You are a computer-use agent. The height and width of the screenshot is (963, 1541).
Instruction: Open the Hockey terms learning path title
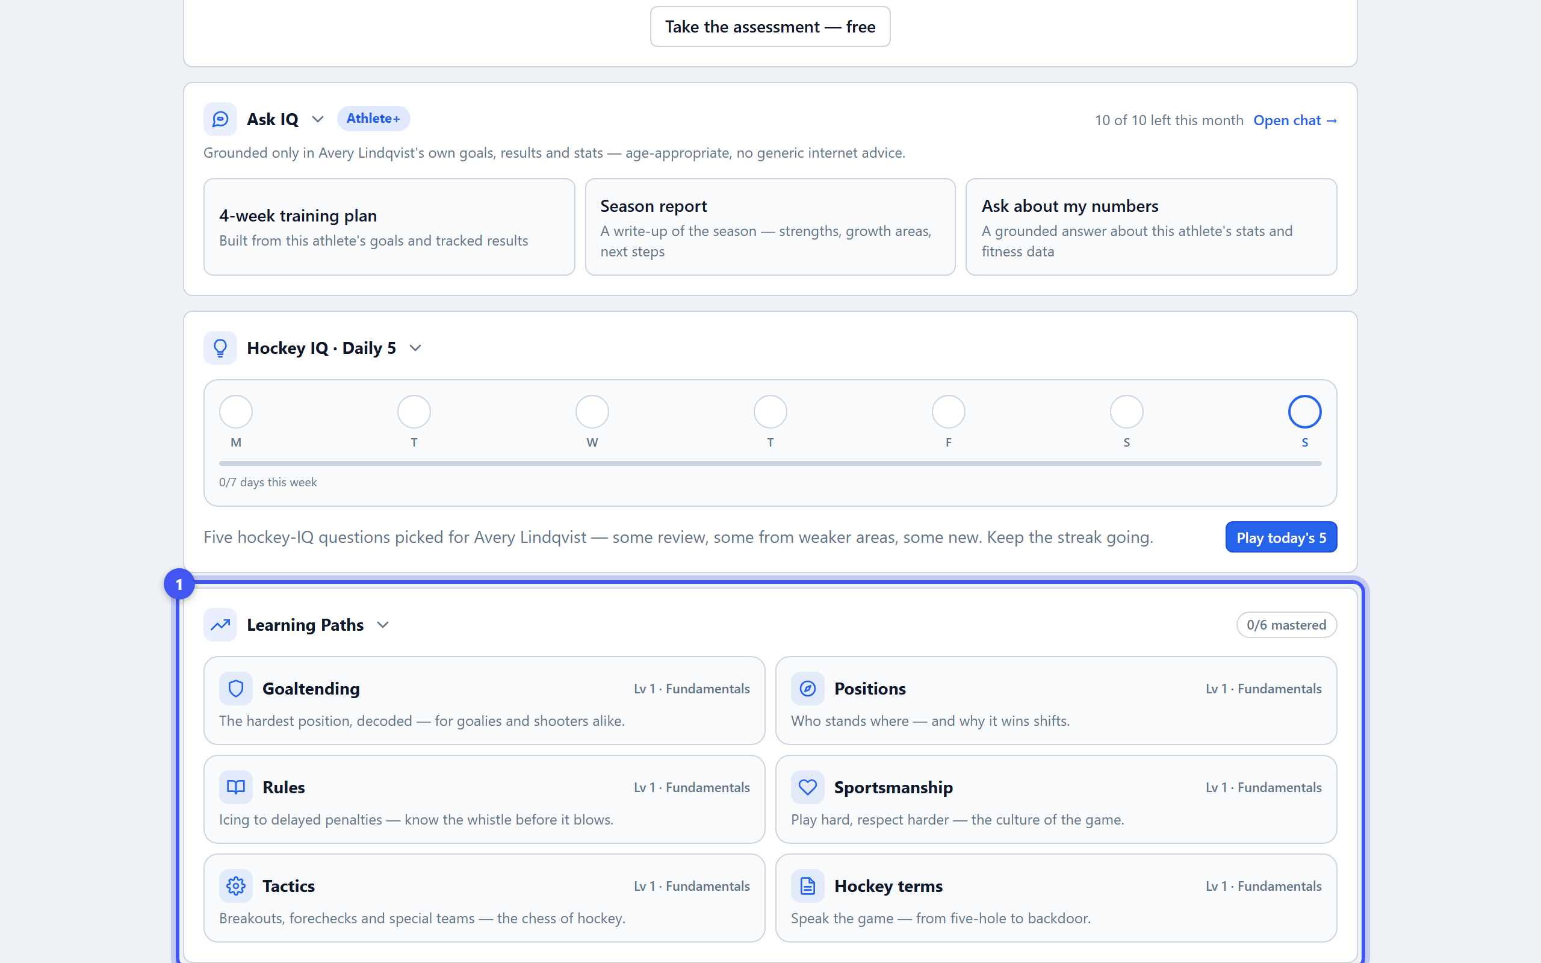(x=888, y=886)
